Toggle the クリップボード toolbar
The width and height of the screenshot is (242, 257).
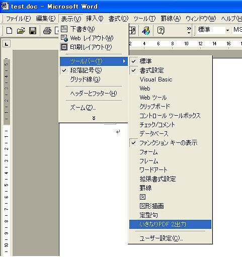click(x=170, y=107)
